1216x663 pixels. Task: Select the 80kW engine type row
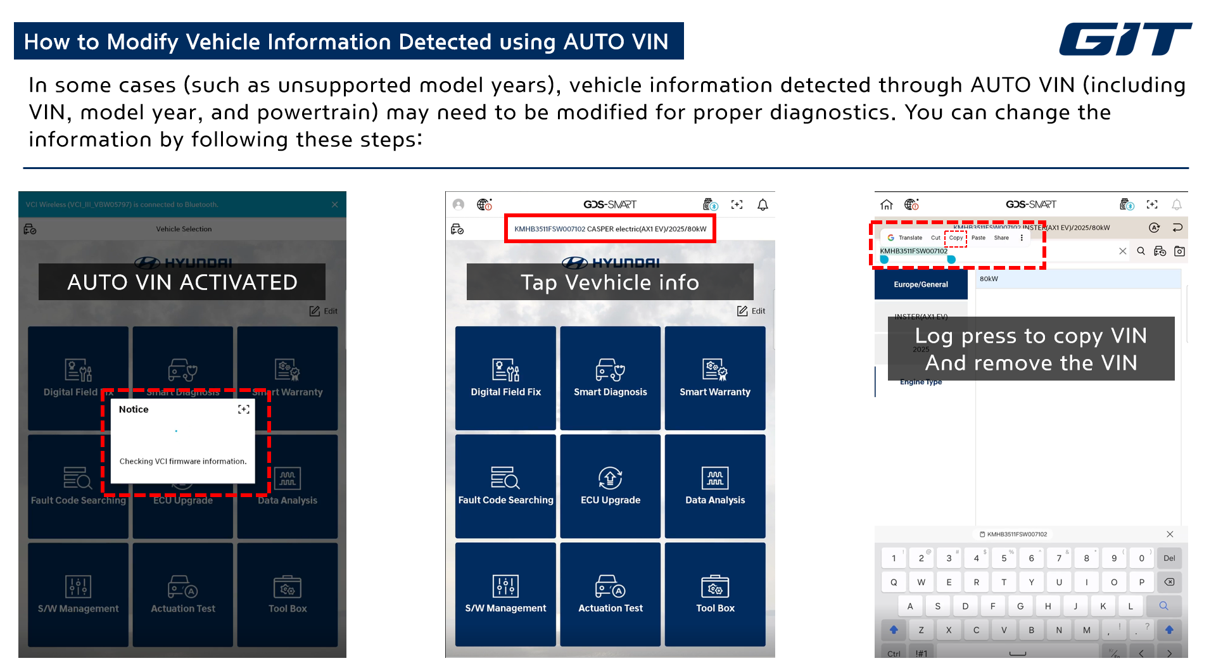point(1078,279)
